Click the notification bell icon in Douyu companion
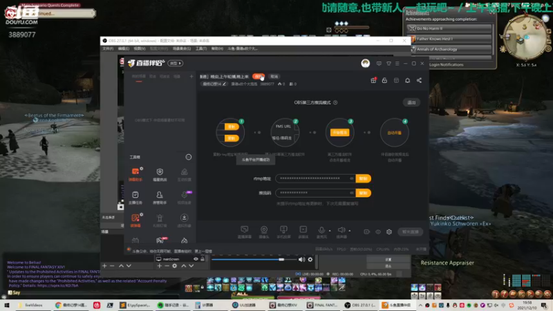The image size is (553, 311). (x=407, y=80)
